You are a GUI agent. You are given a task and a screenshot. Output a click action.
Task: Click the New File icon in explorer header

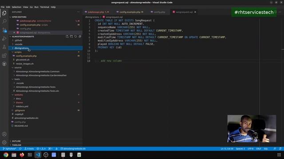[67, 36]
